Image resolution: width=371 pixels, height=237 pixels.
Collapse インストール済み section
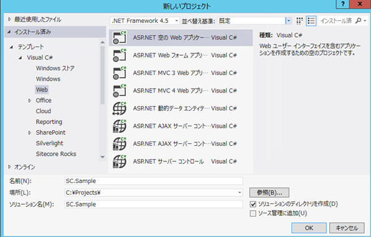9,32
